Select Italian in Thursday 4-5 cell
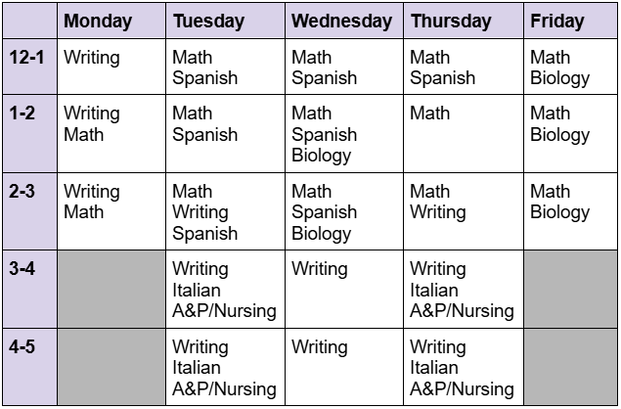 coord(434,368)
